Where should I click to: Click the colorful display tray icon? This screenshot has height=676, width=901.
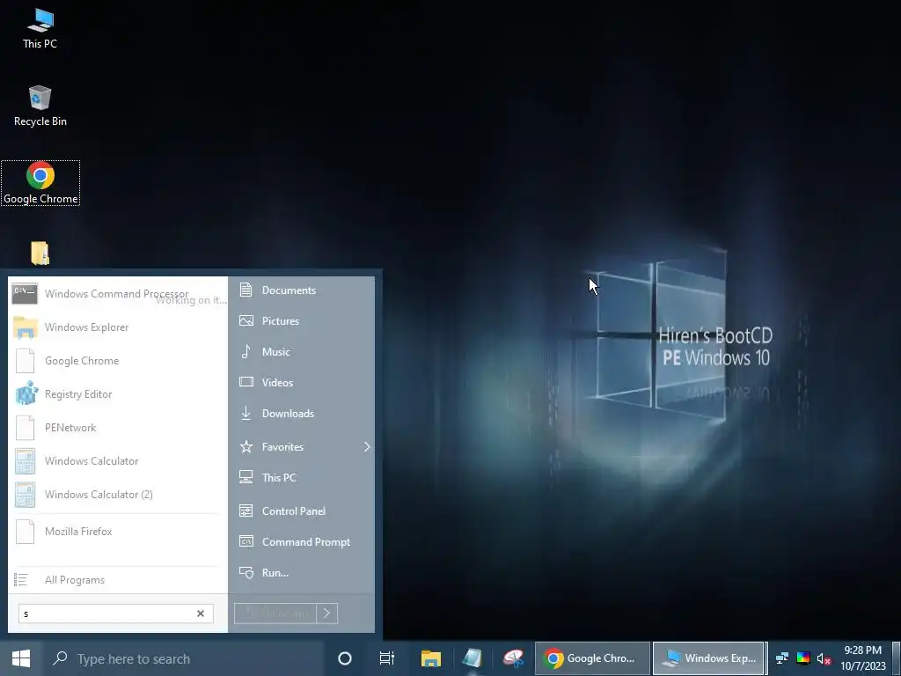coord(803,658)
